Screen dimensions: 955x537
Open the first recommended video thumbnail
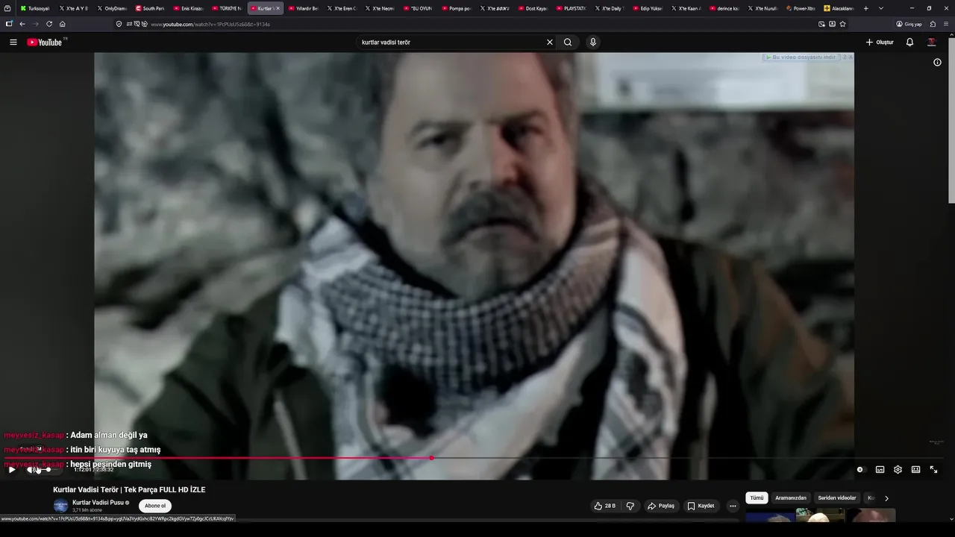(x=770, y=515)
